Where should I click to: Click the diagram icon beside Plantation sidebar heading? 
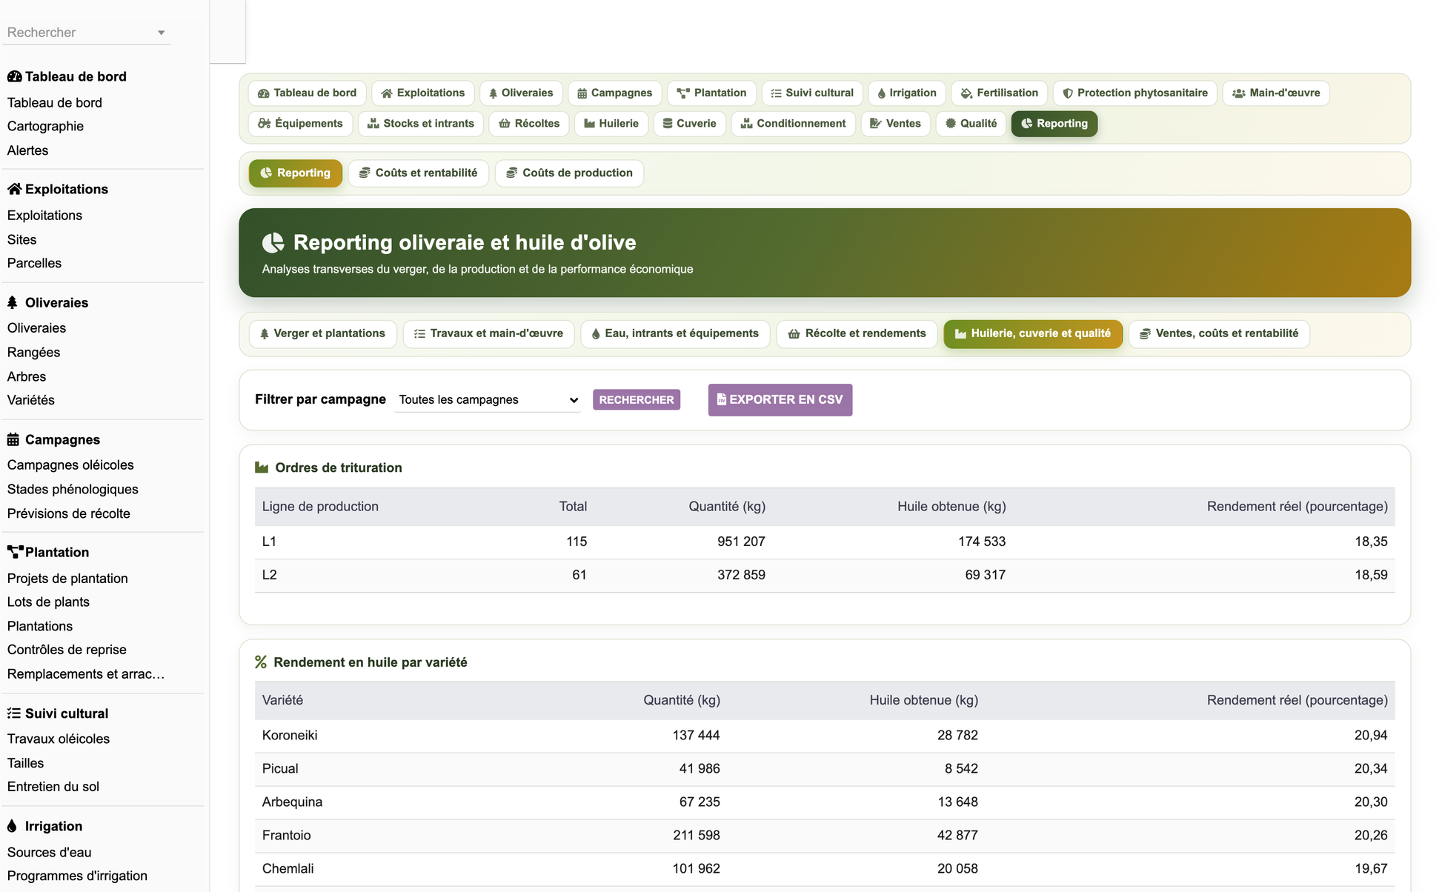[15, 552]
